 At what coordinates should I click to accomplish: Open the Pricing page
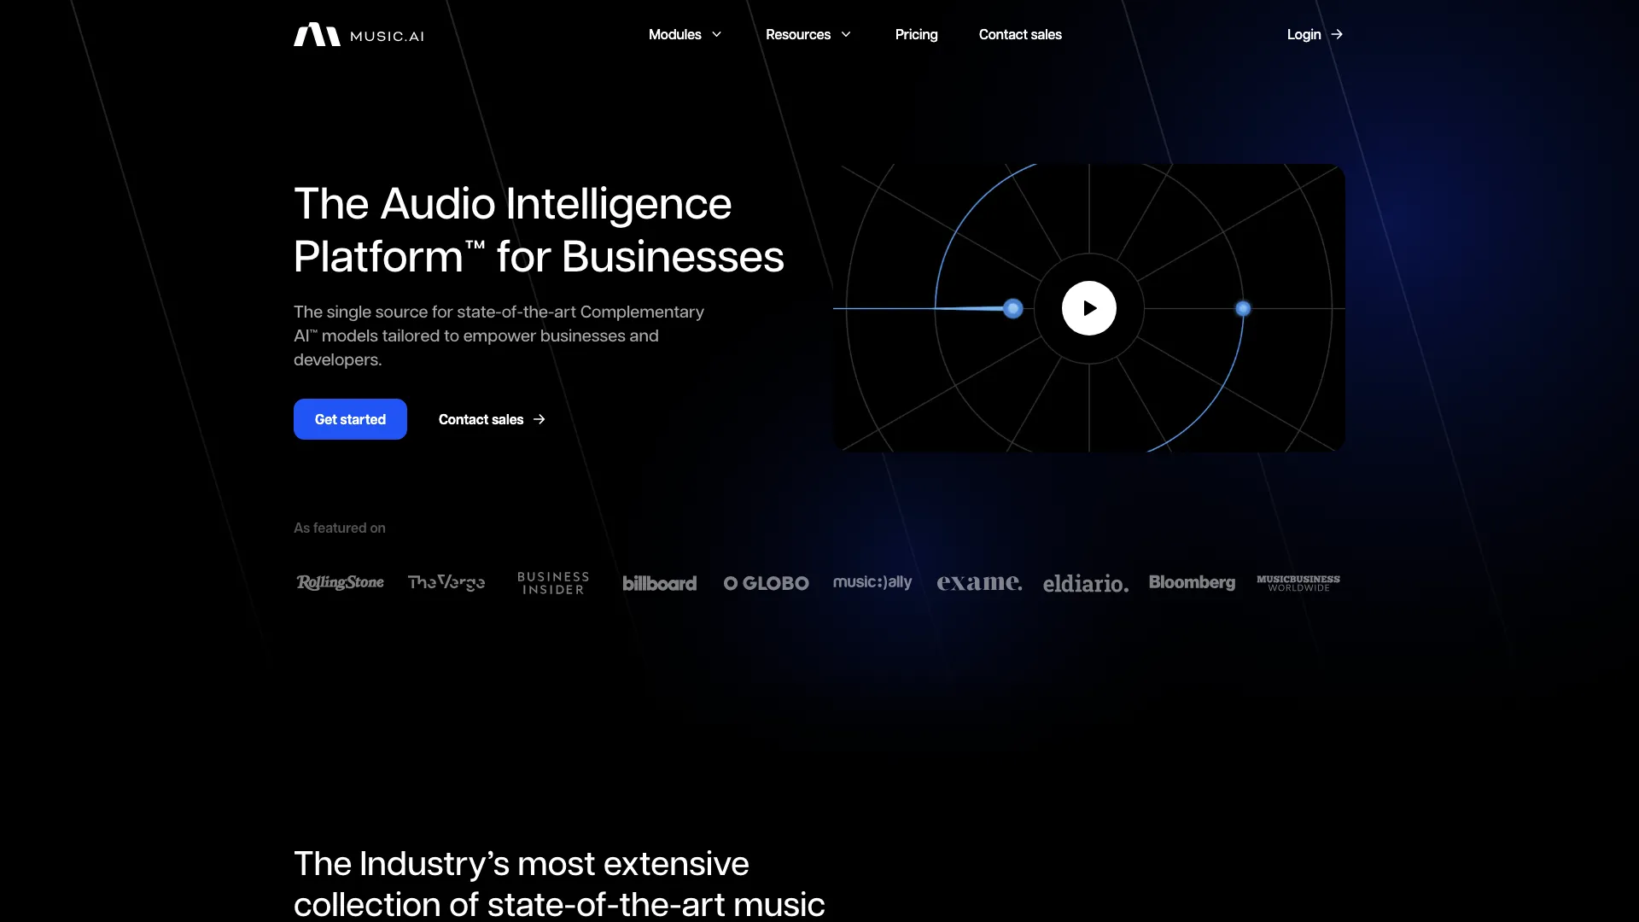click(916, 34)
